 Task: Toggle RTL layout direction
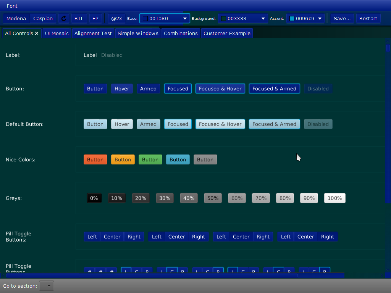point(79,18)
